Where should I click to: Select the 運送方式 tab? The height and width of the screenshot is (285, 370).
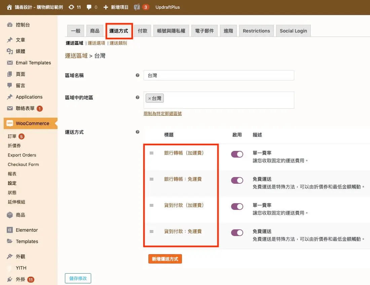click(x=119, y=31)
